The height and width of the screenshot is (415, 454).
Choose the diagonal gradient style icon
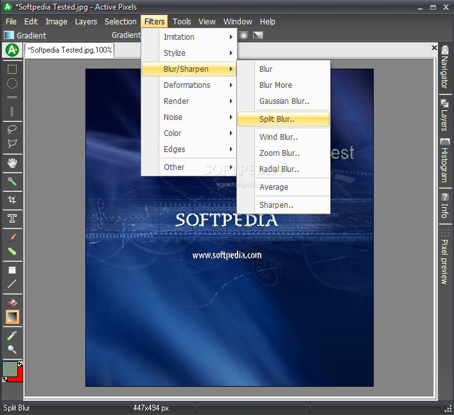pyautogui.click(x=258, y=35)
